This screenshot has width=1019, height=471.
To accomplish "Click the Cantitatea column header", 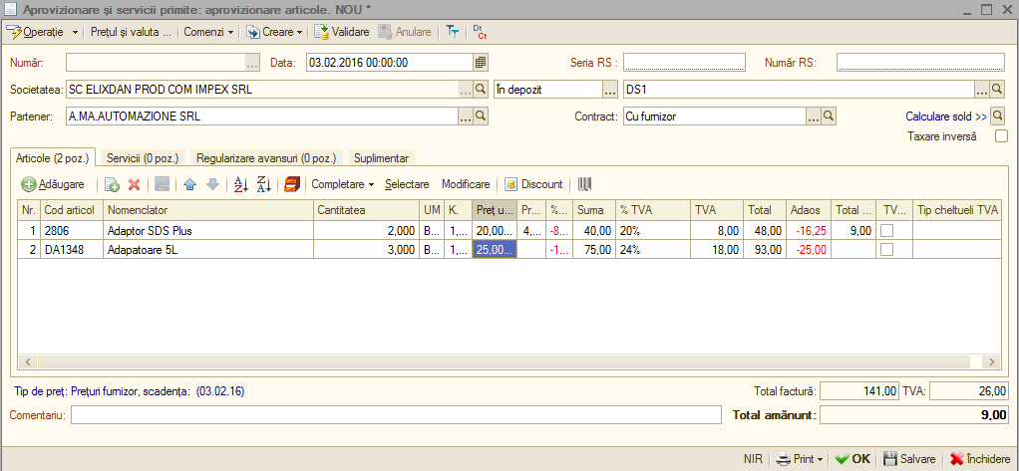I will point(366,210).
